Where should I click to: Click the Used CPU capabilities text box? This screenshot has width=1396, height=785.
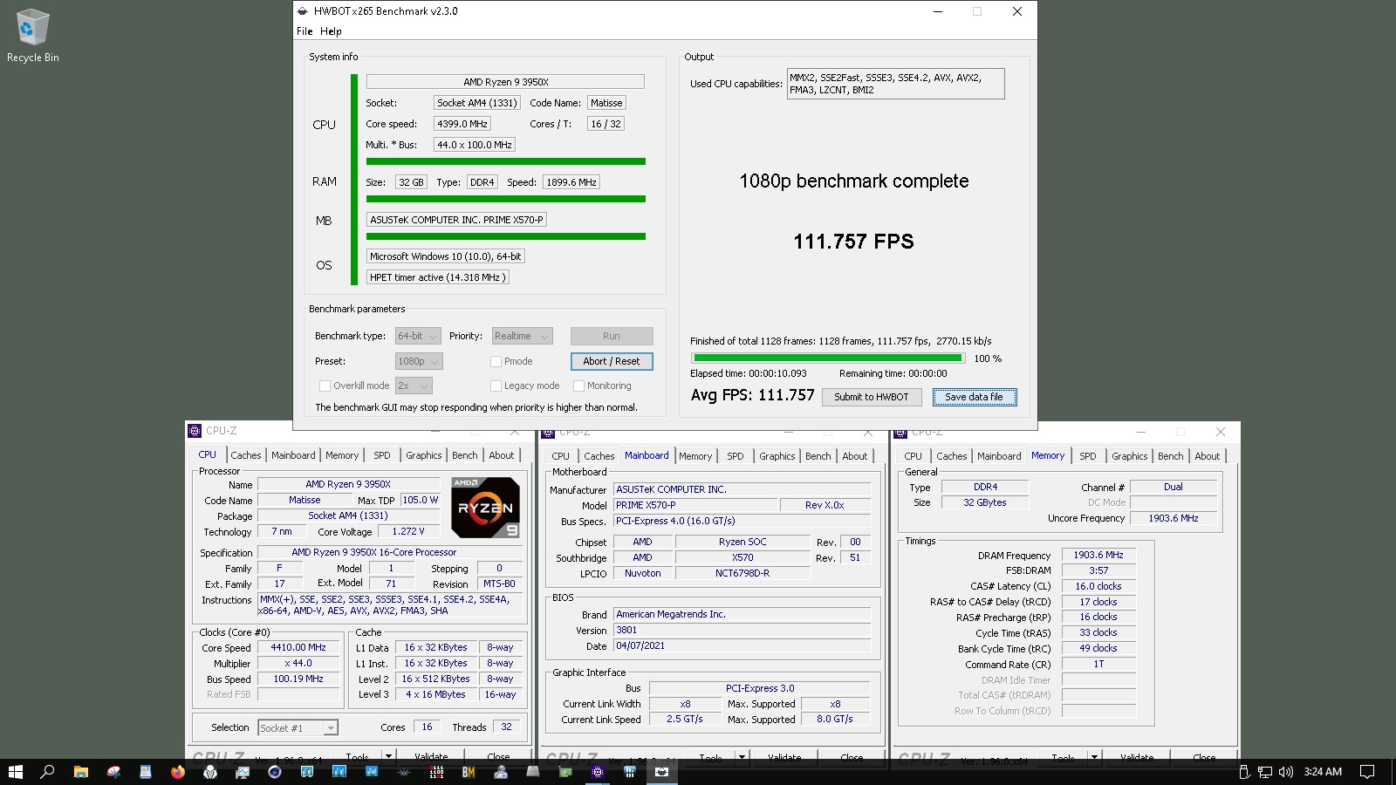pos(895,84)
